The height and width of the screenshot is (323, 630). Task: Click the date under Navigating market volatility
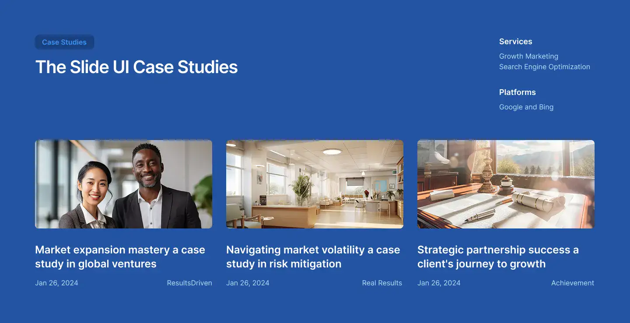(x=248, y=283)
